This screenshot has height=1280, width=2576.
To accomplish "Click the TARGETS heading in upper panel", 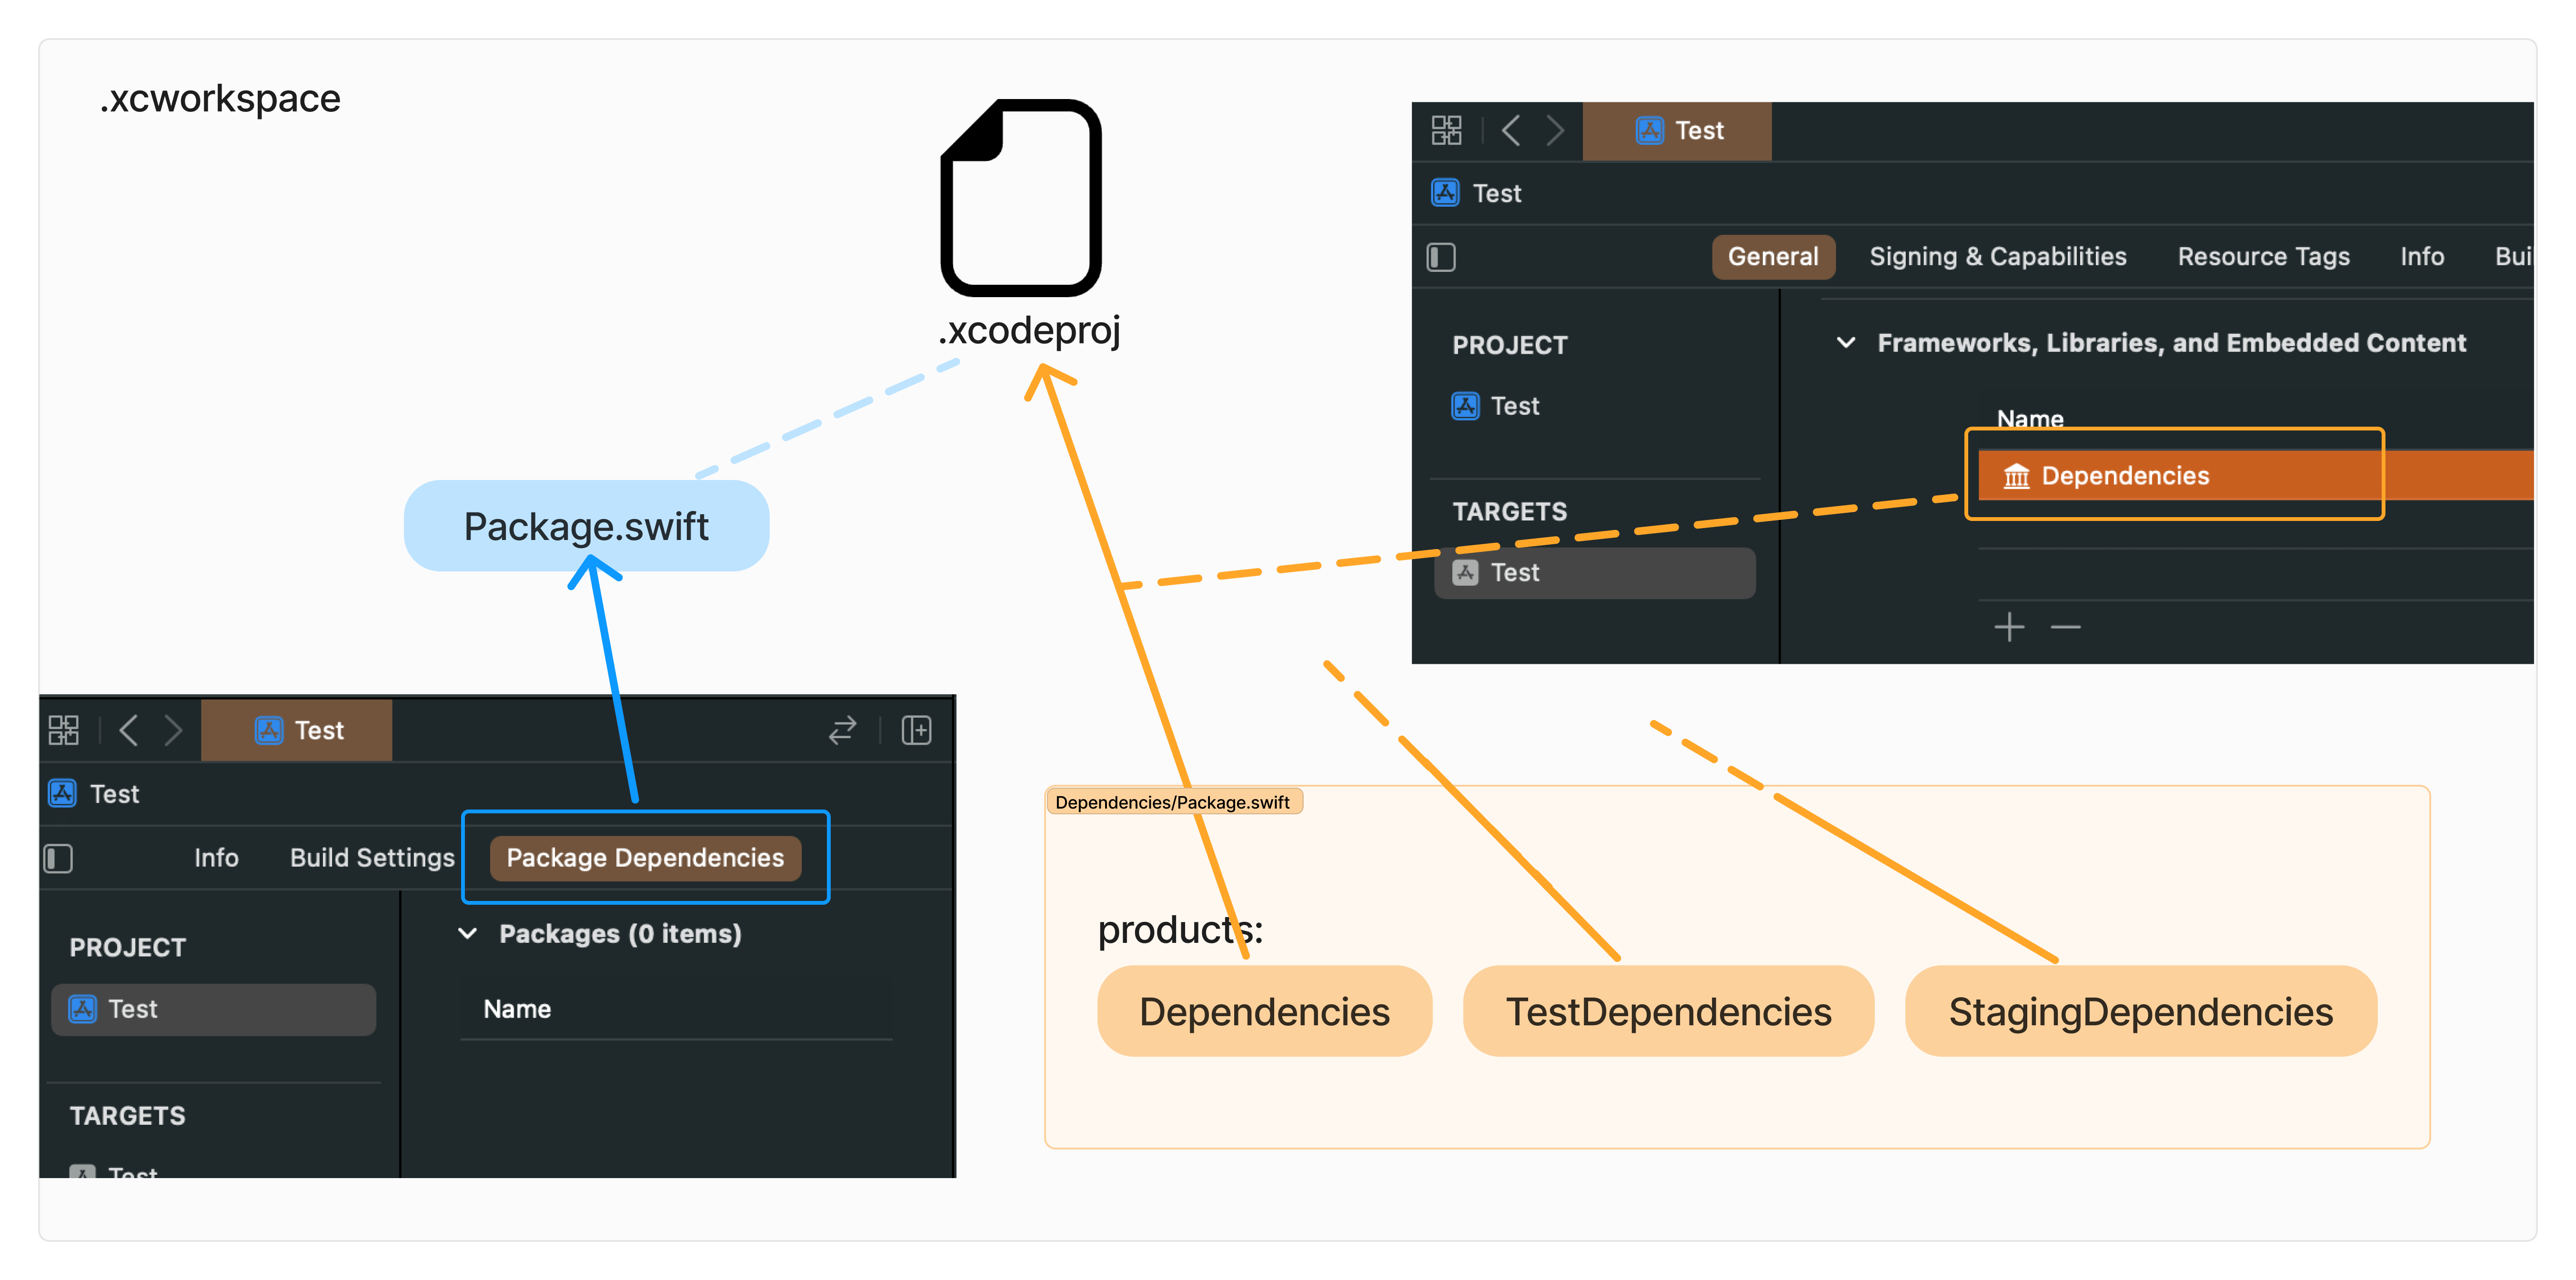I will point(1510,512).
